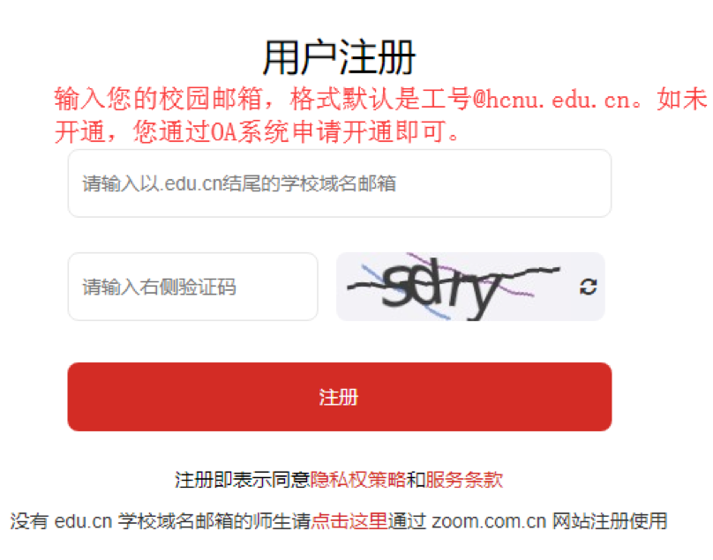Click the distorted captcha picture
The image size is (713, 560).
(454, 287)
